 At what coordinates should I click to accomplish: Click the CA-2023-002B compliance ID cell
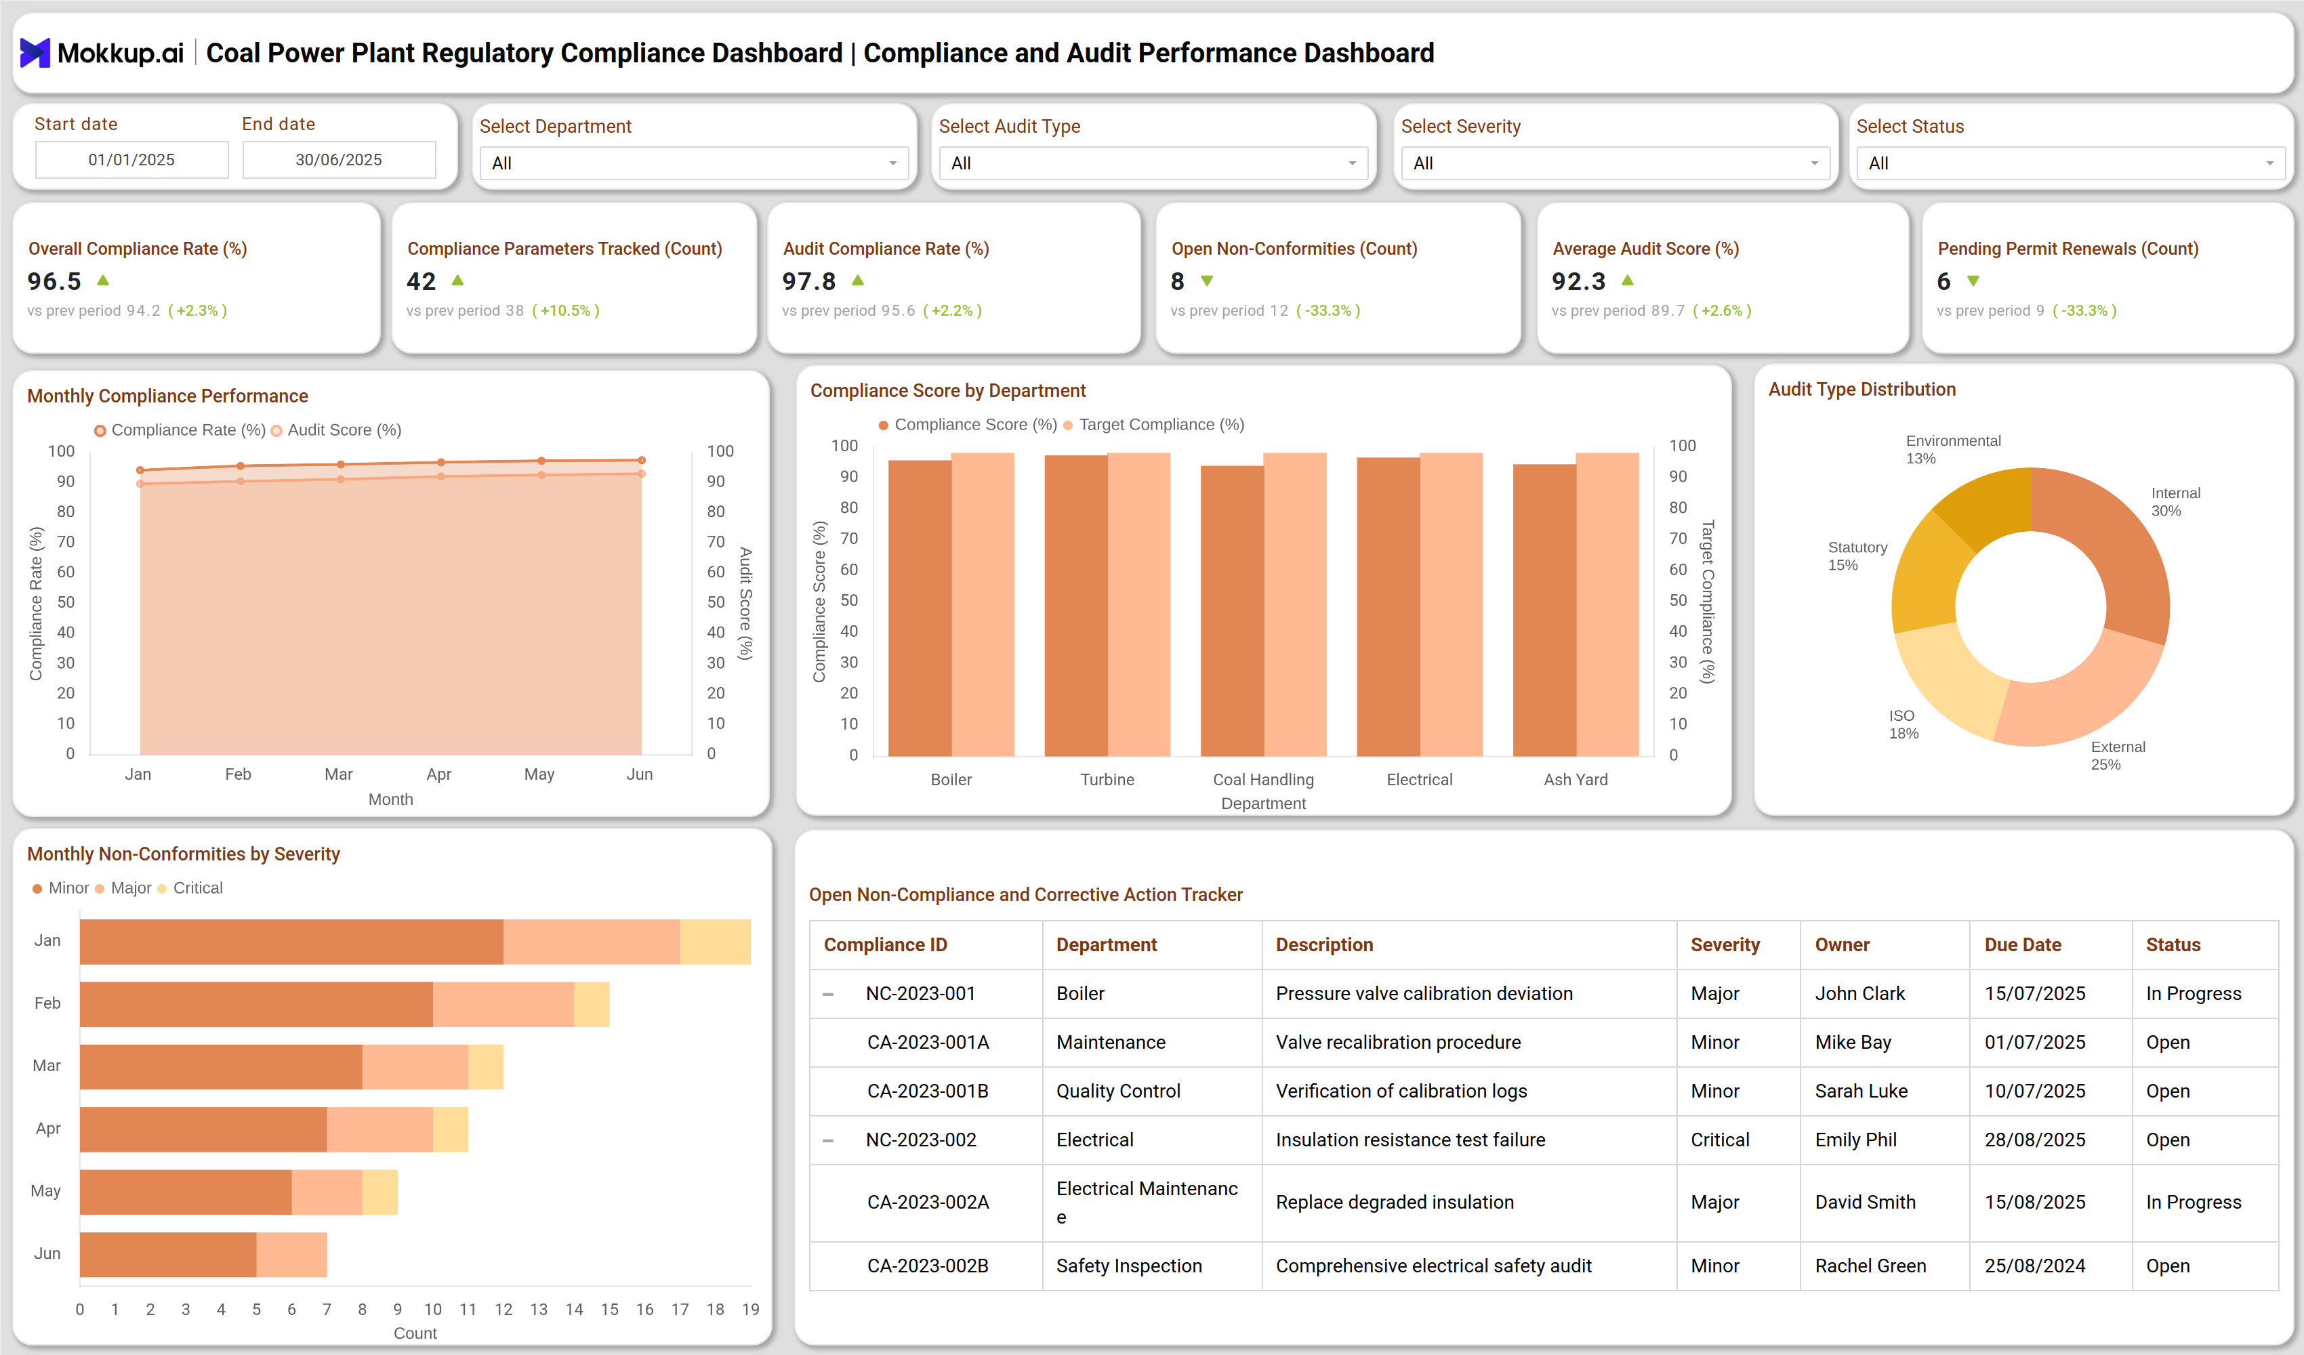[x=928, y=1266]
